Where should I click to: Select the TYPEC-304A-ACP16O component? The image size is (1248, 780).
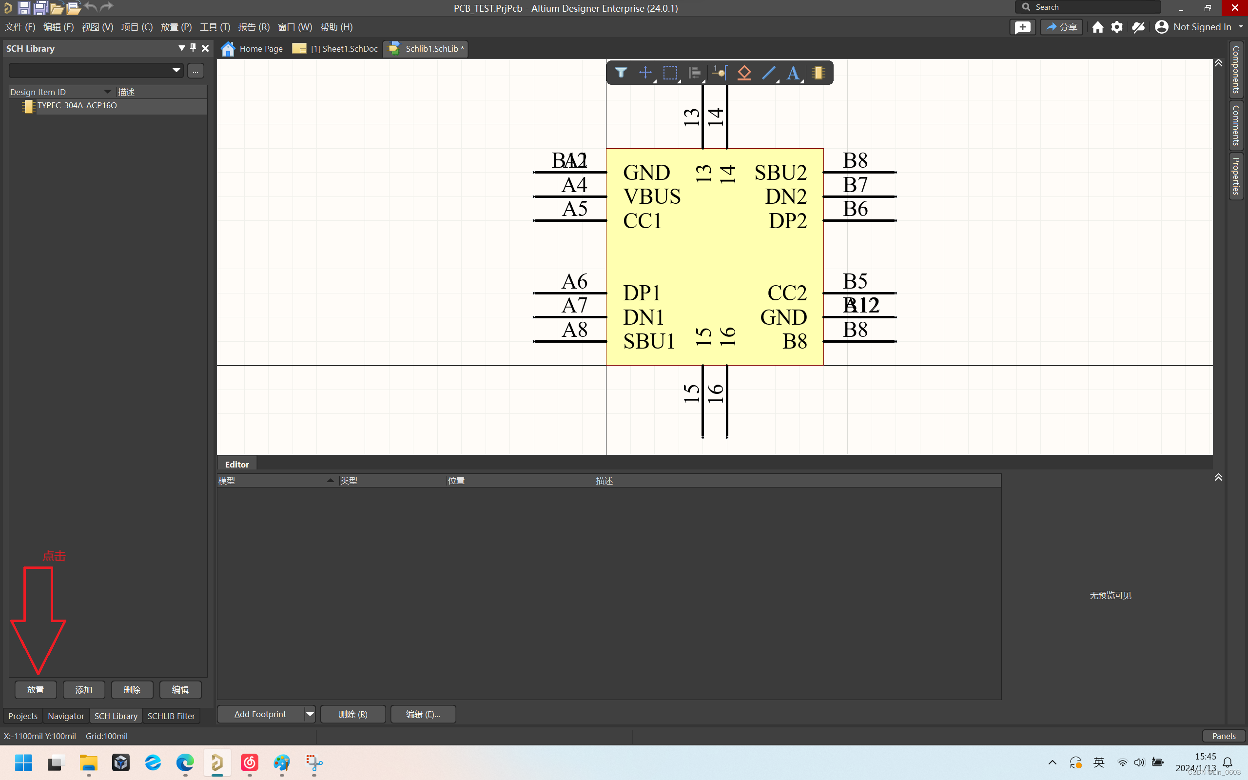[77, 106]
